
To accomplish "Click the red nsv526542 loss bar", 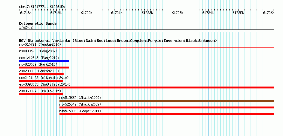I will coord(167,107).
